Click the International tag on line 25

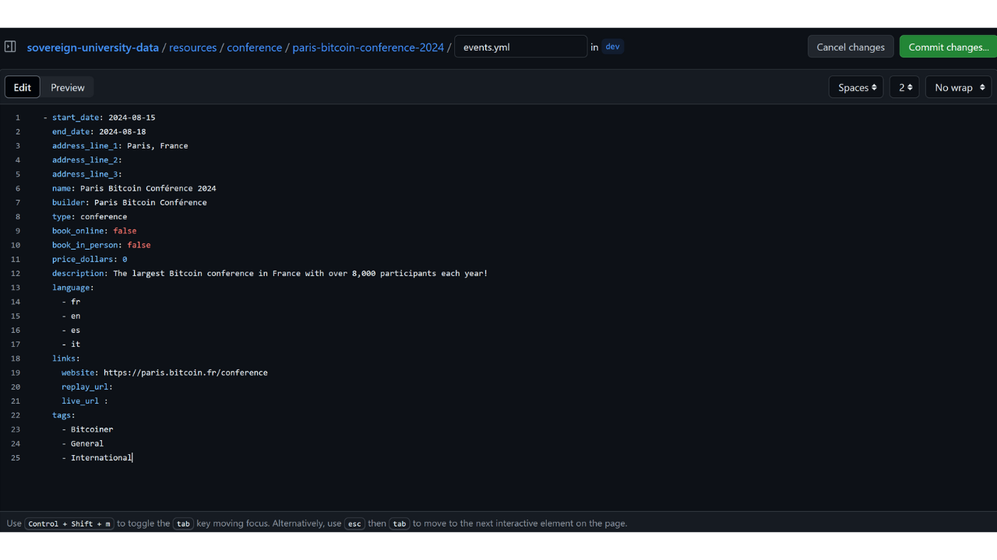(x=101, y=458)
